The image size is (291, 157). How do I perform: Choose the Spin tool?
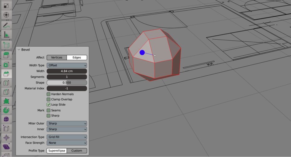click(6, 110)
